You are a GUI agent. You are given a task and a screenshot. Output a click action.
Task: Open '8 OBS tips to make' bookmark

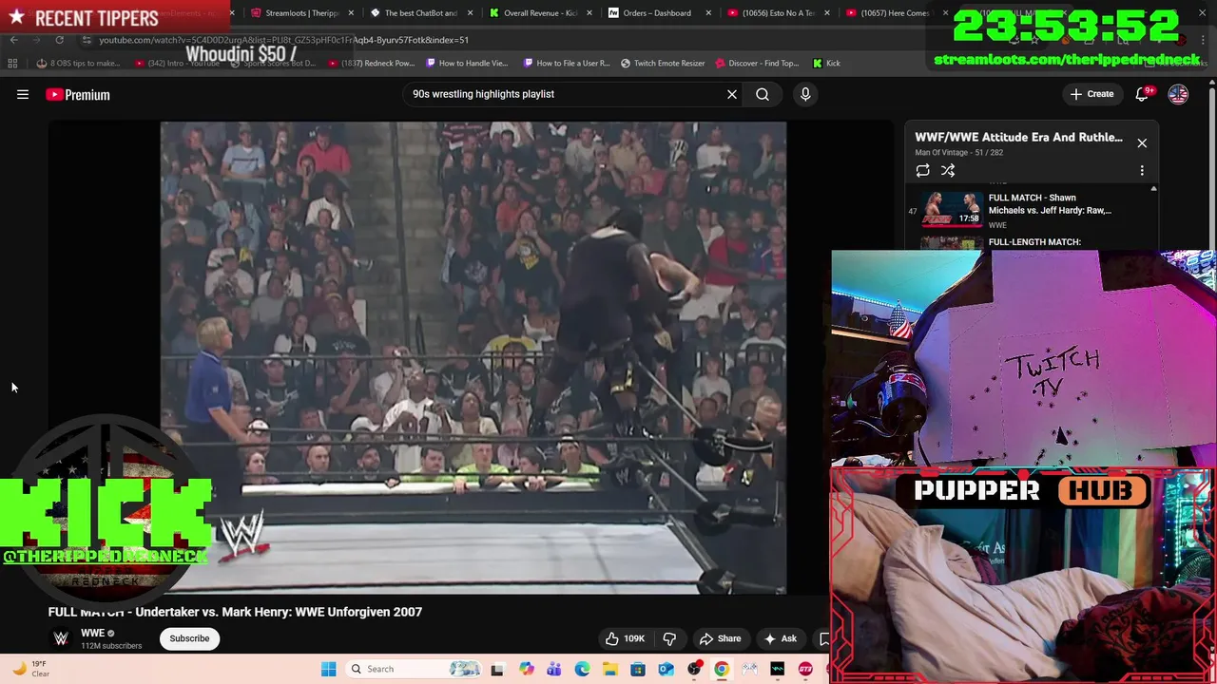coord(78,63)
